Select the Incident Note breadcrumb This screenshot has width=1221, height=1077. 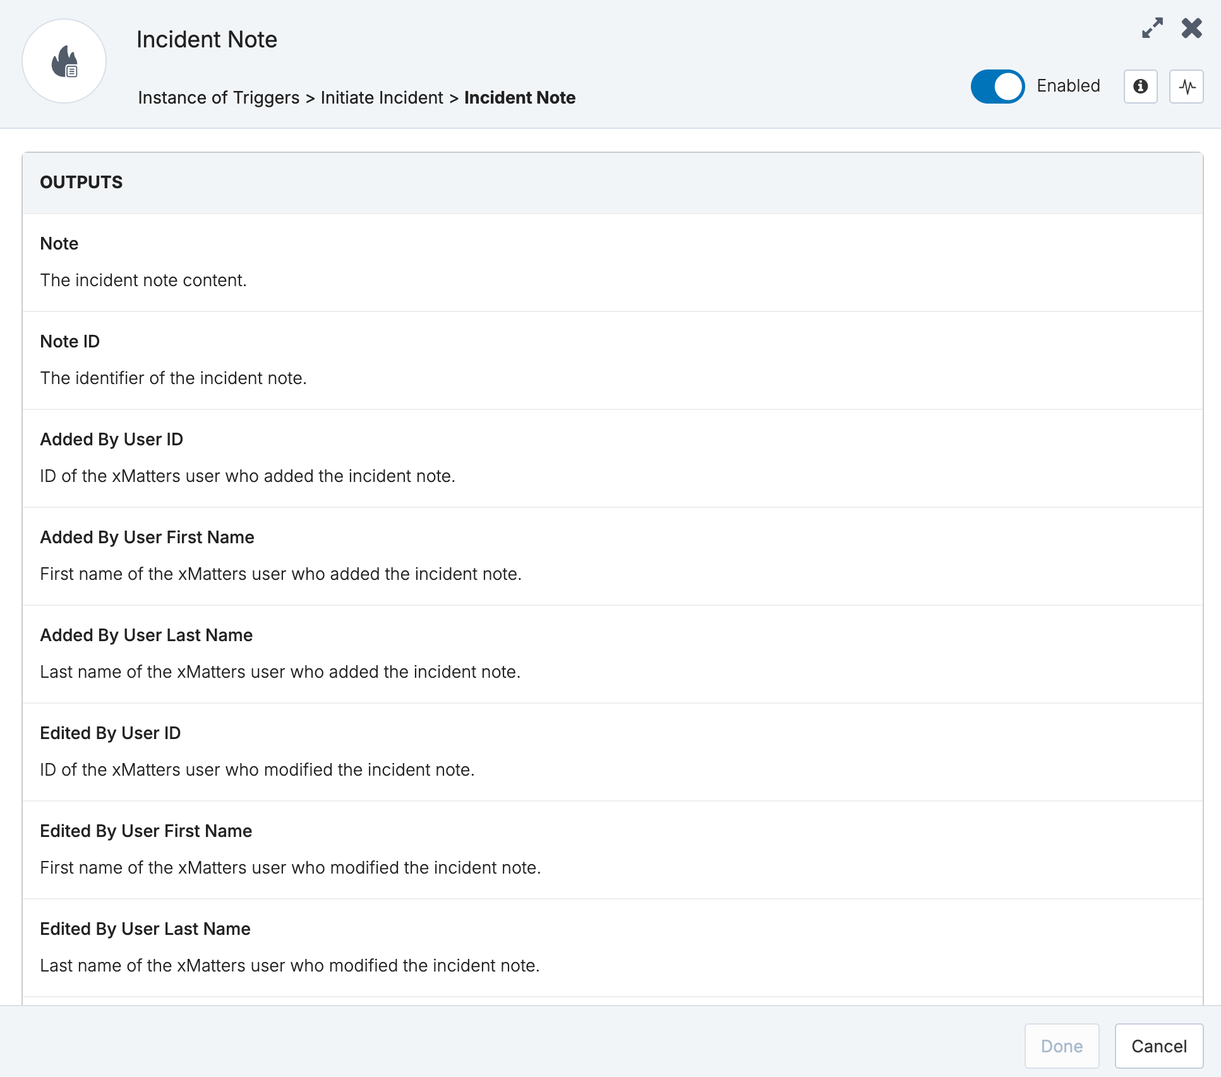pos(520,98)
